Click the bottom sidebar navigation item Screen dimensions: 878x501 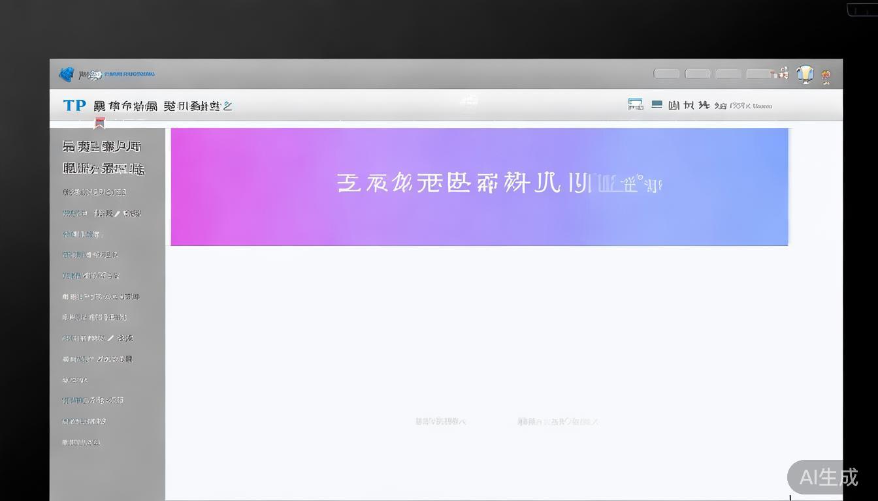(x=81, y=442)
